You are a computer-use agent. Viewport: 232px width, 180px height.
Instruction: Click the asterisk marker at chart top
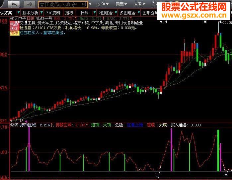click(205, 22)
